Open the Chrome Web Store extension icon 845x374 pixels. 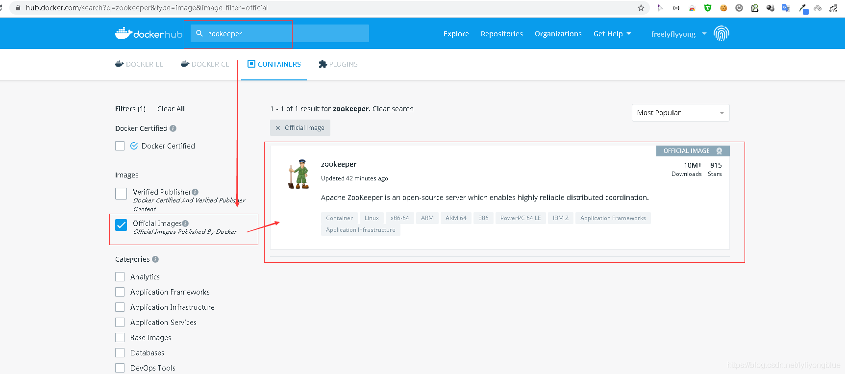[692, 8]
